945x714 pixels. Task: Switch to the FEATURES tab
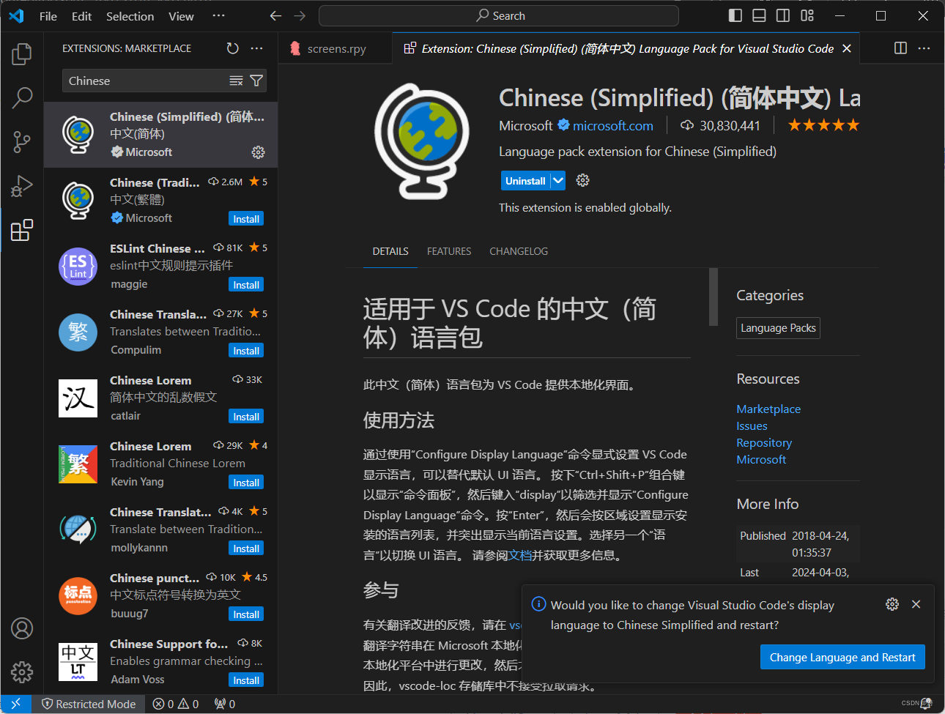[x=449, y=251]
